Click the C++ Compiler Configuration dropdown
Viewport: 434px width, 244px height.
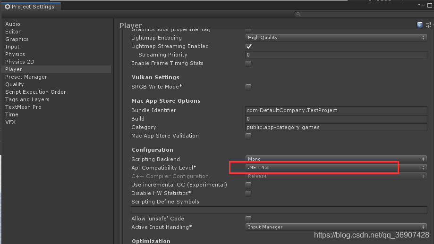pos(336,176)
